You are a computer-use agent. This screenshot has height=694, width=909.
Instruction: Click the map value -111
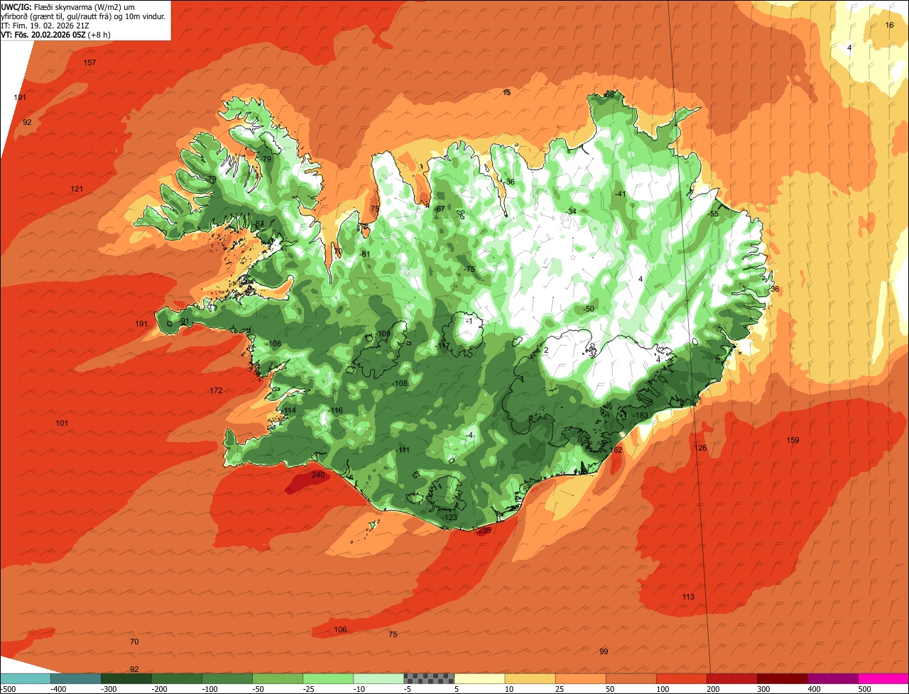[403, 451]
